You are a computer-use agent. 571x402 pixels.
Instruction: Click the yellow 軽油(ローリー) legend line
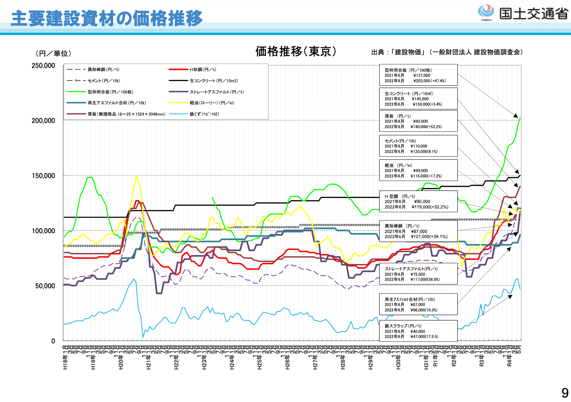(178, 103)
